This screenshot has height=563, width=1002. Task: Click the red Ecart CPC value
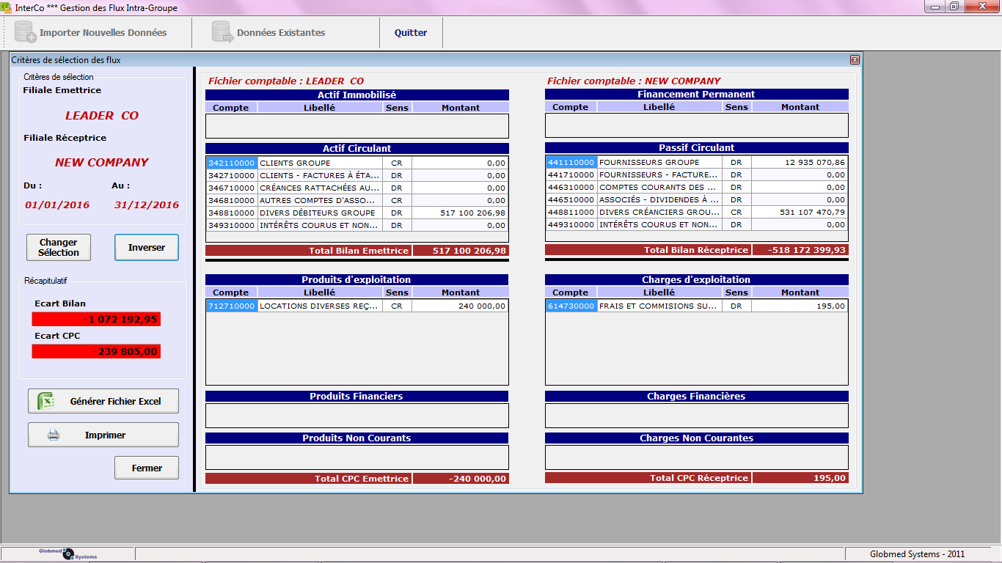(x=96, y=352)
